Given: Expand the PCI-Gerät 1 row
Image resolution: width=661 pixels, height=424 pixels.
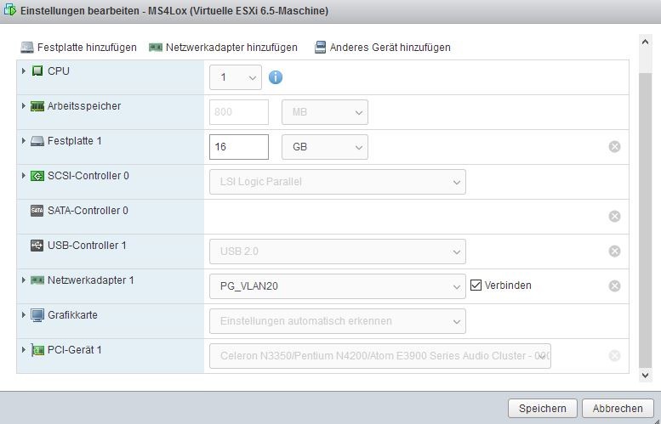Looking at the screenshot, I should click(x=24, y=350).
